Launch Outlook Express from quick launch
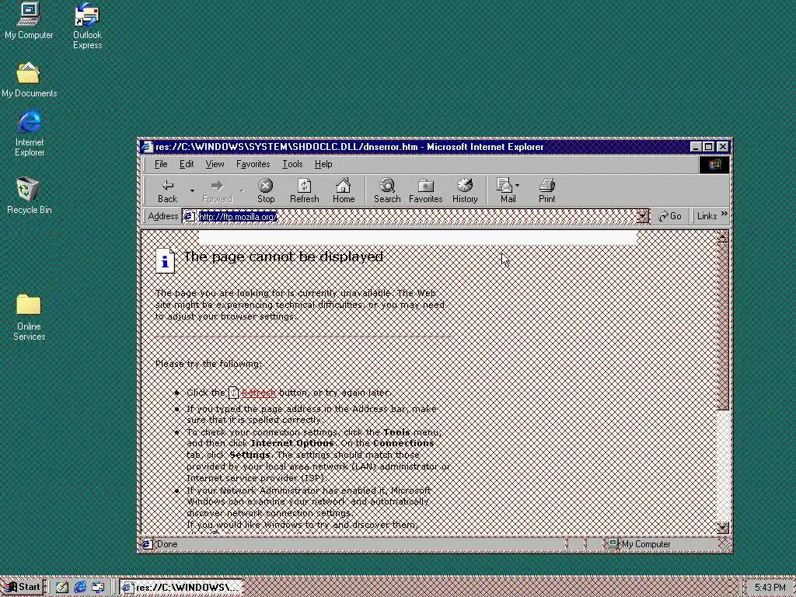 (x=98, y=588)
